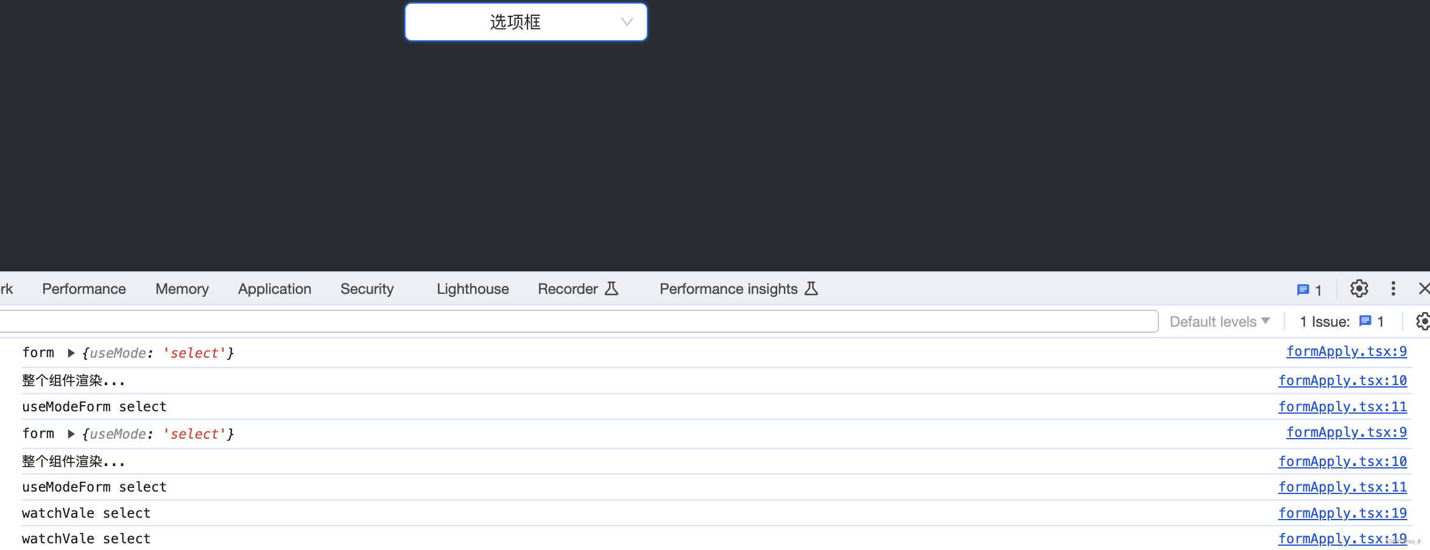Open the Default levels dropdown

[x=1220, y=321]
